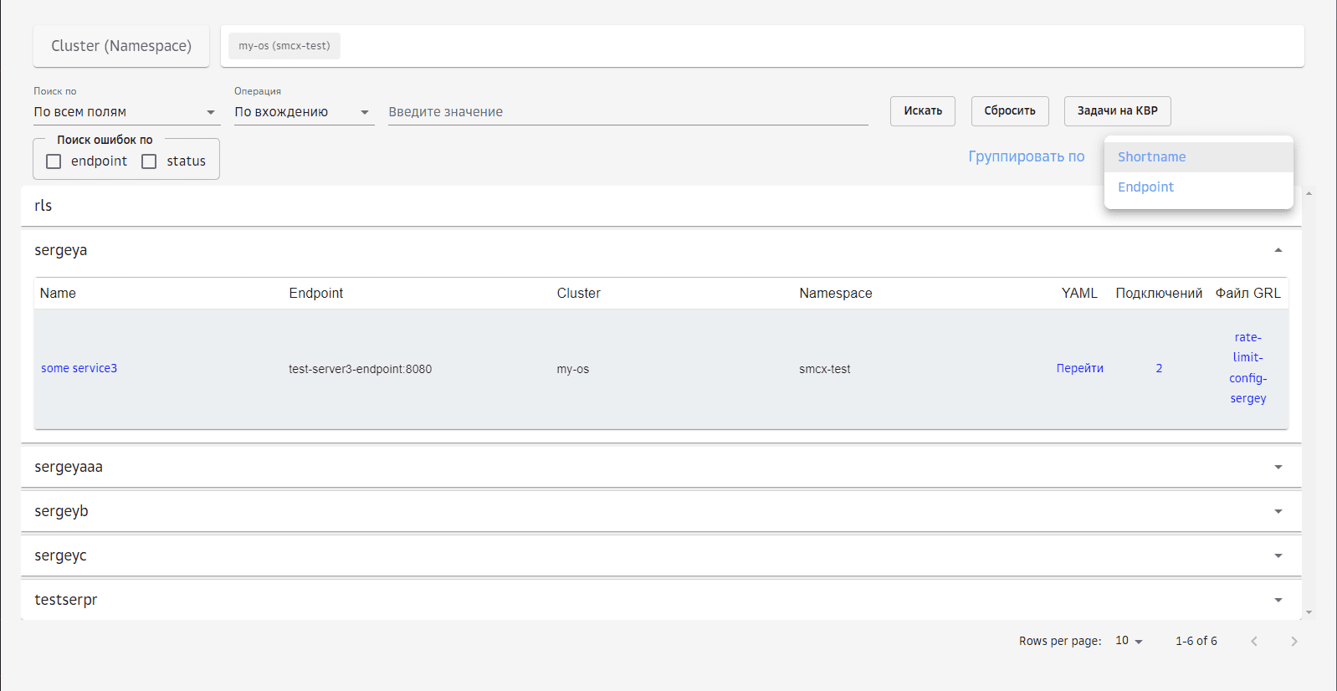Screen dimensions: 1337x691
Task: Open the 'Задачи на КВР' button
Action: tap(1117, 111)
